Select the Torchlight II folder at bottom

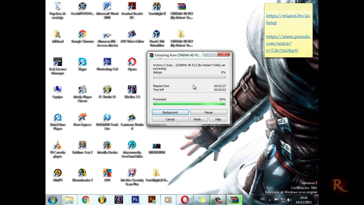coord(157,175)
